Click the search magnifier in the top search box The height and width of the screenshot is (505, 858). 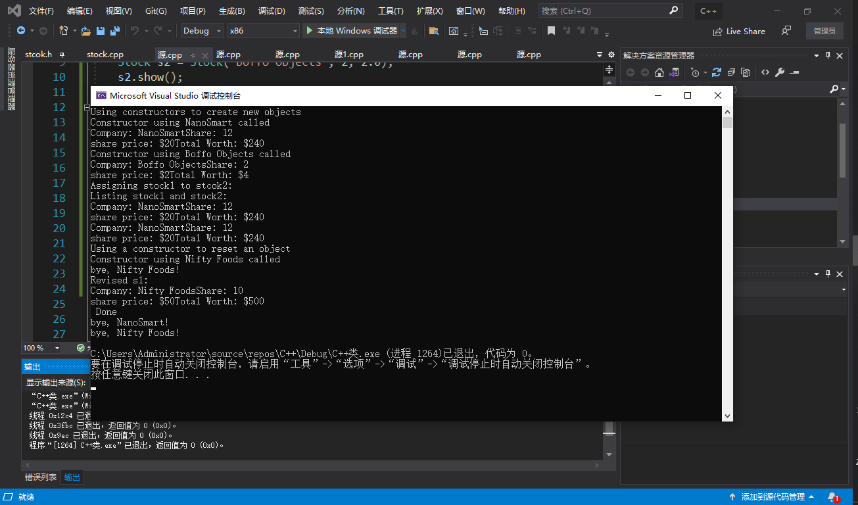pyautogui.click(x=674, y=11)
